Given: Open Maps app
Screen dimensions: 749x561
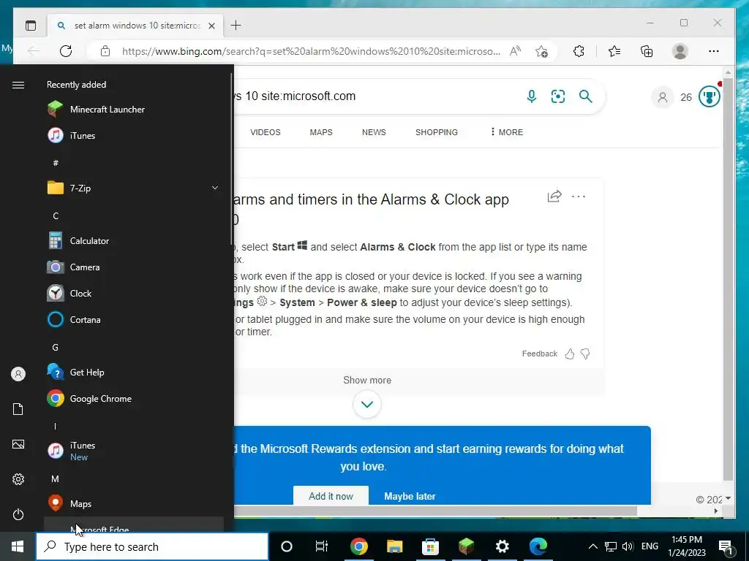Looking at the screenshot, I should coord(134,503).
